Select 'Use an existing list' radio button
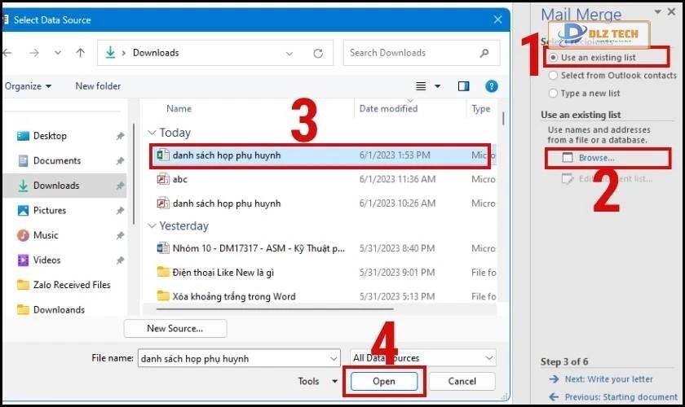685x407 pixels. [x=555, y=58]
